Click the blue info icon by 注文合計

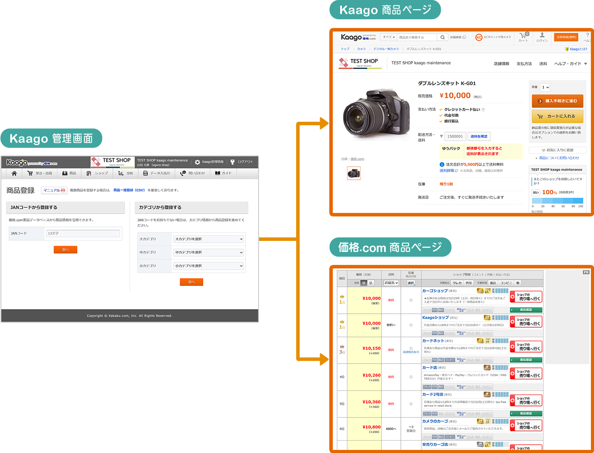442,165
